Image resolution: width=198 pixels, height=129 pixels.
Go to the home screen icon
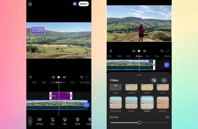30,4
